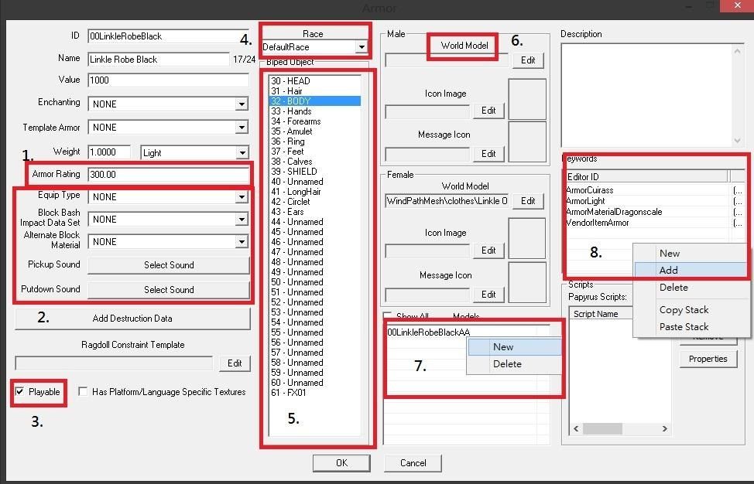This screenshot has width=754, height=484.
Task: Choose Delete in the Models context menu
Action: (515, 364)
